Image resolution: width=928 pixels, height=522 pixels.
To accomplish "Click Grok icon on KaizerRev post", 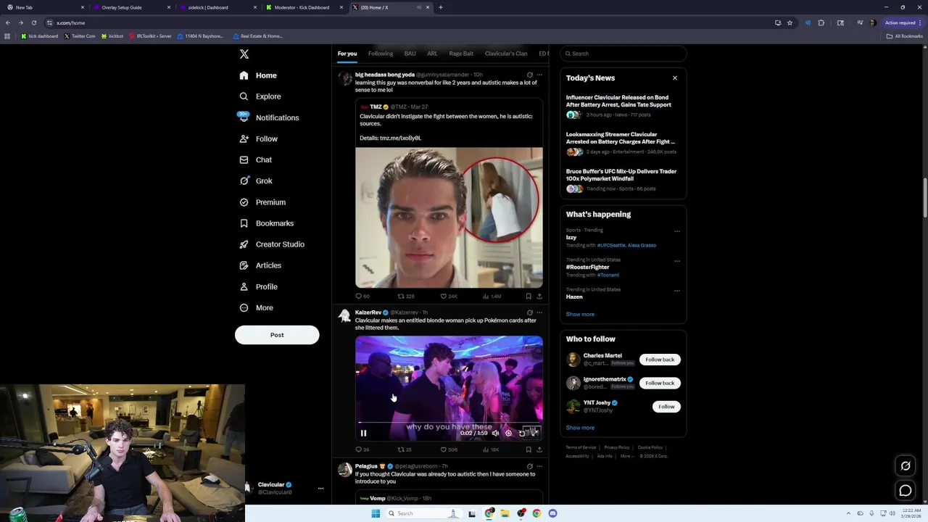I will (529, 312).
